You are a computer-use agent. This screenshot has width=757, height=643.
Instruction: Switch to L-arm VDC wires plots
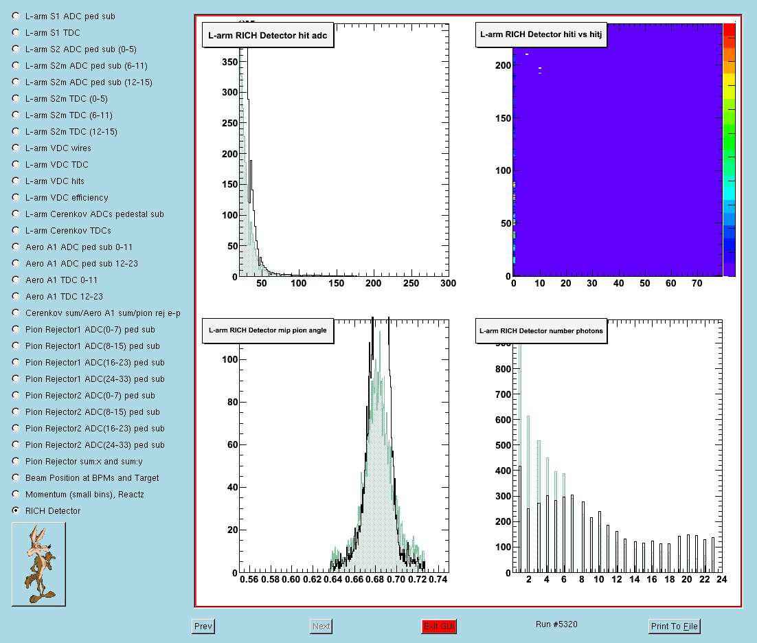pos(16,148)
